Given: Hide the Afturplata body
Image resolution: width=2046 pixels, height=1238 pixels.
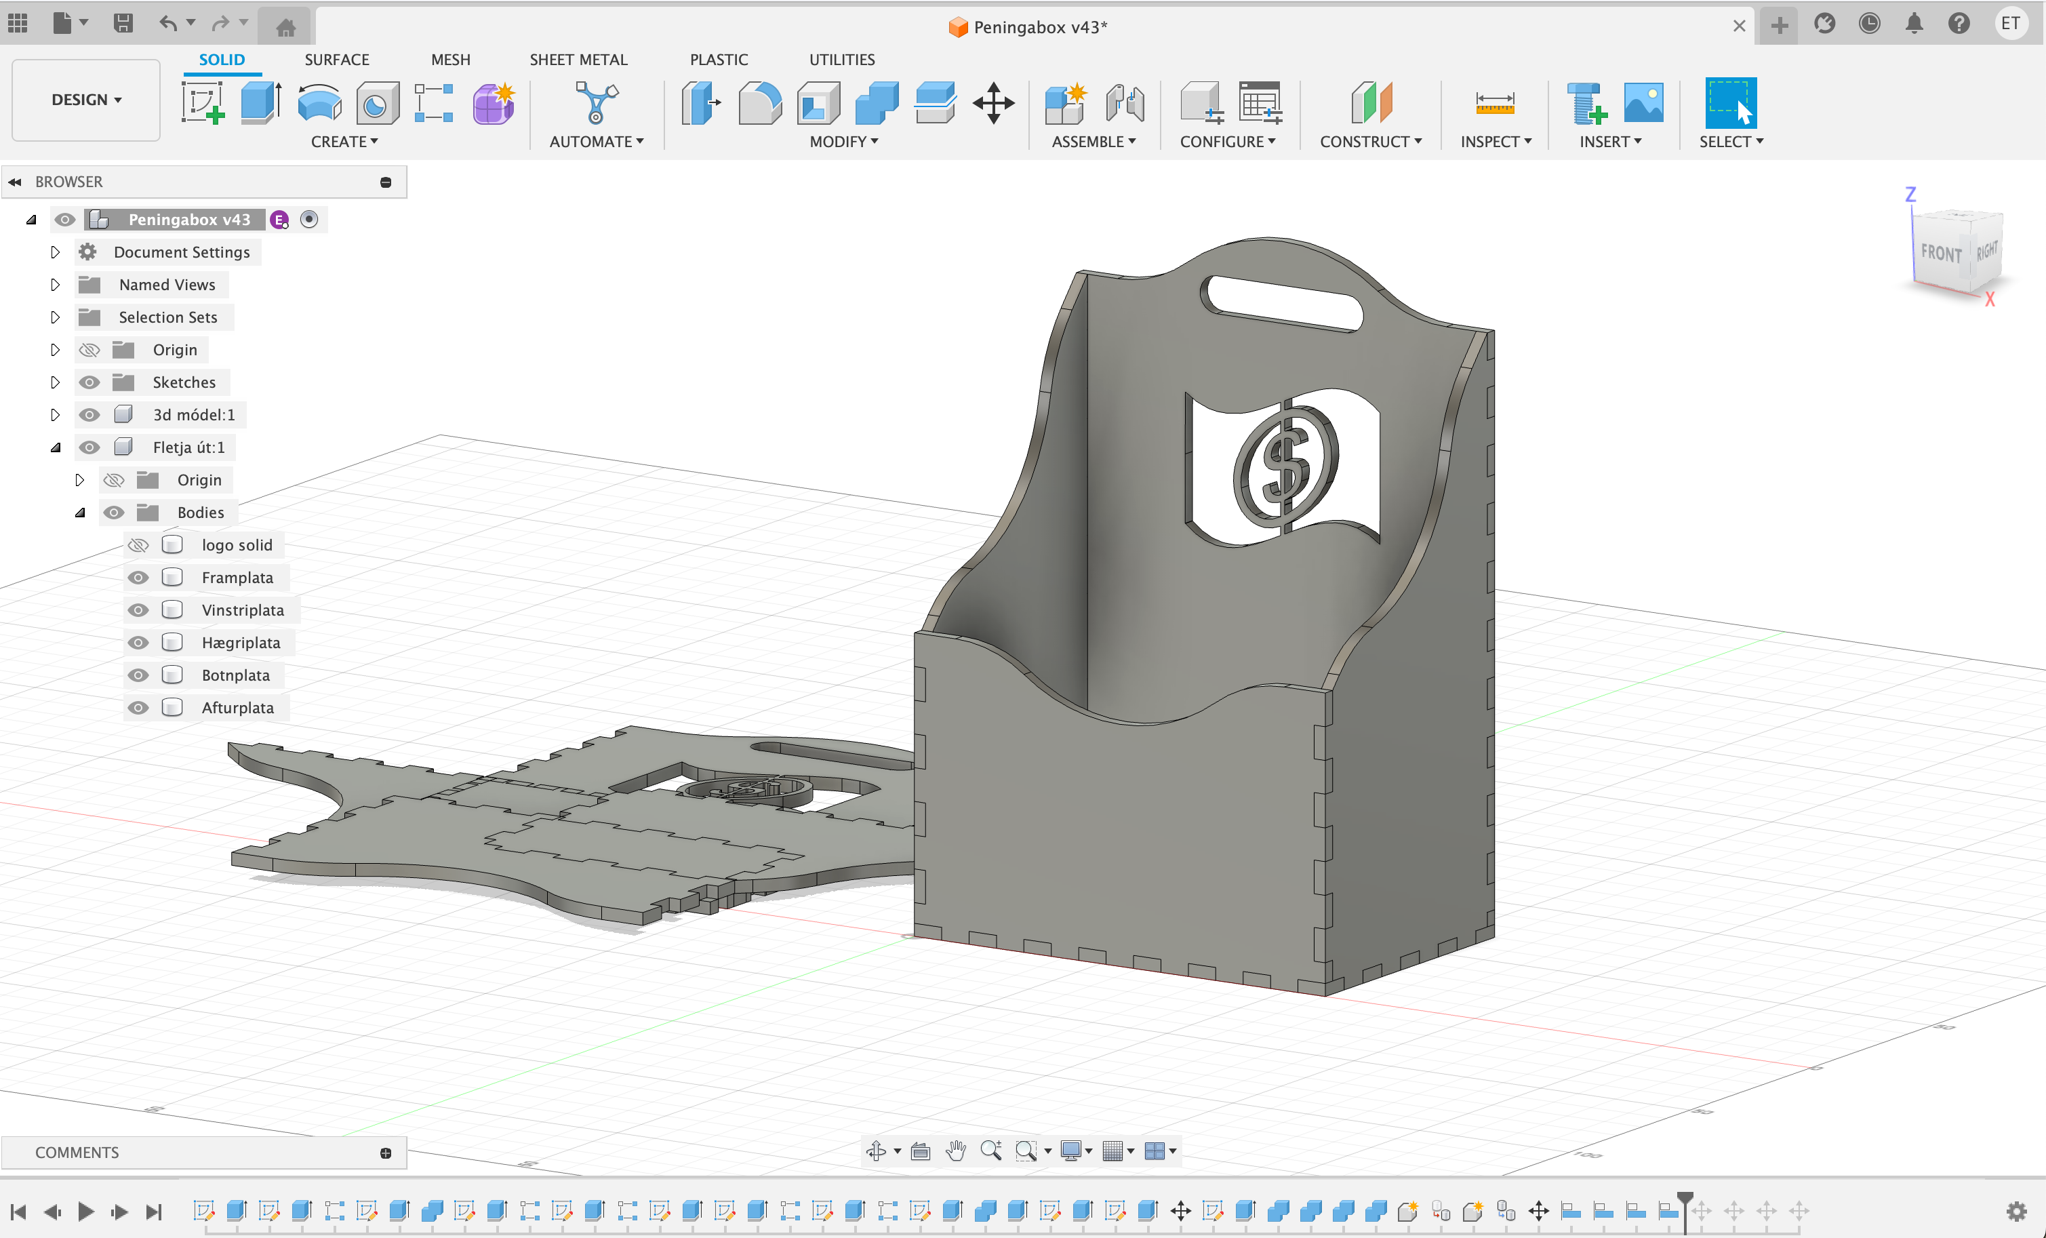Looking at the screenshot, I should tap(138, 708).
